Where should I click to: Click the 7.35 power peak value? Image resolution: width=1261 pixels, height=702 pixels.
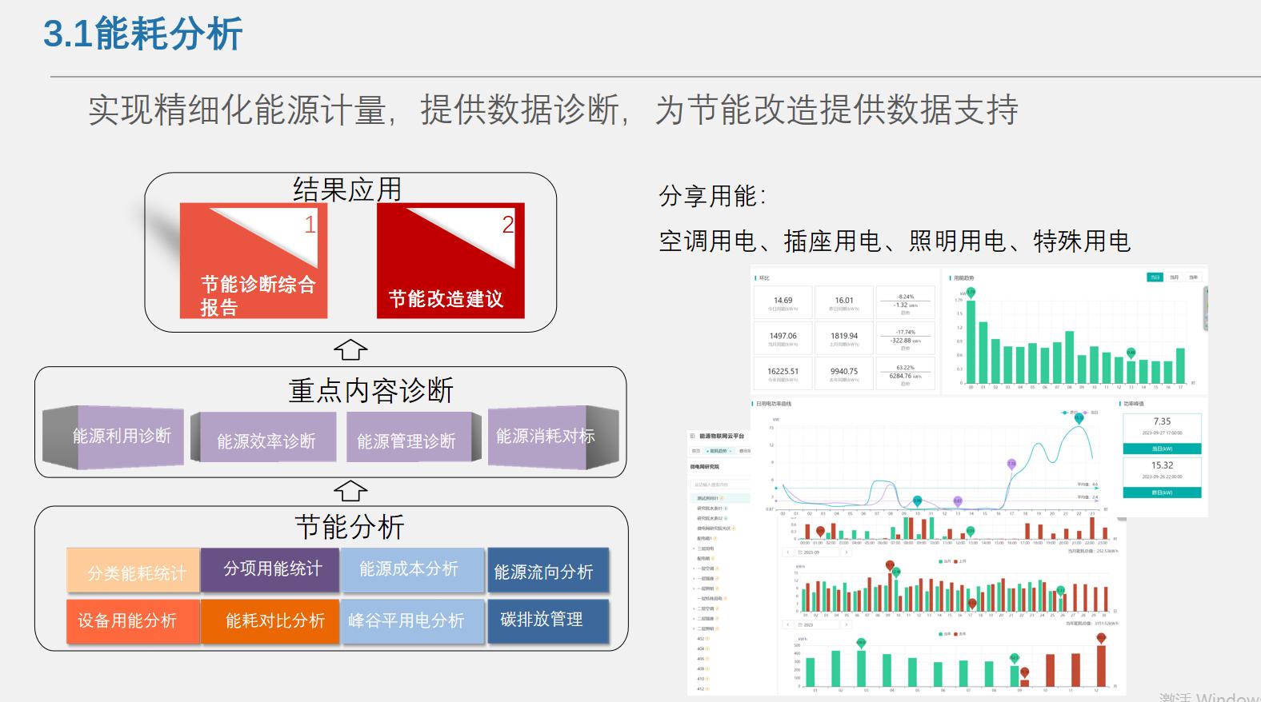coord(1162,421)
